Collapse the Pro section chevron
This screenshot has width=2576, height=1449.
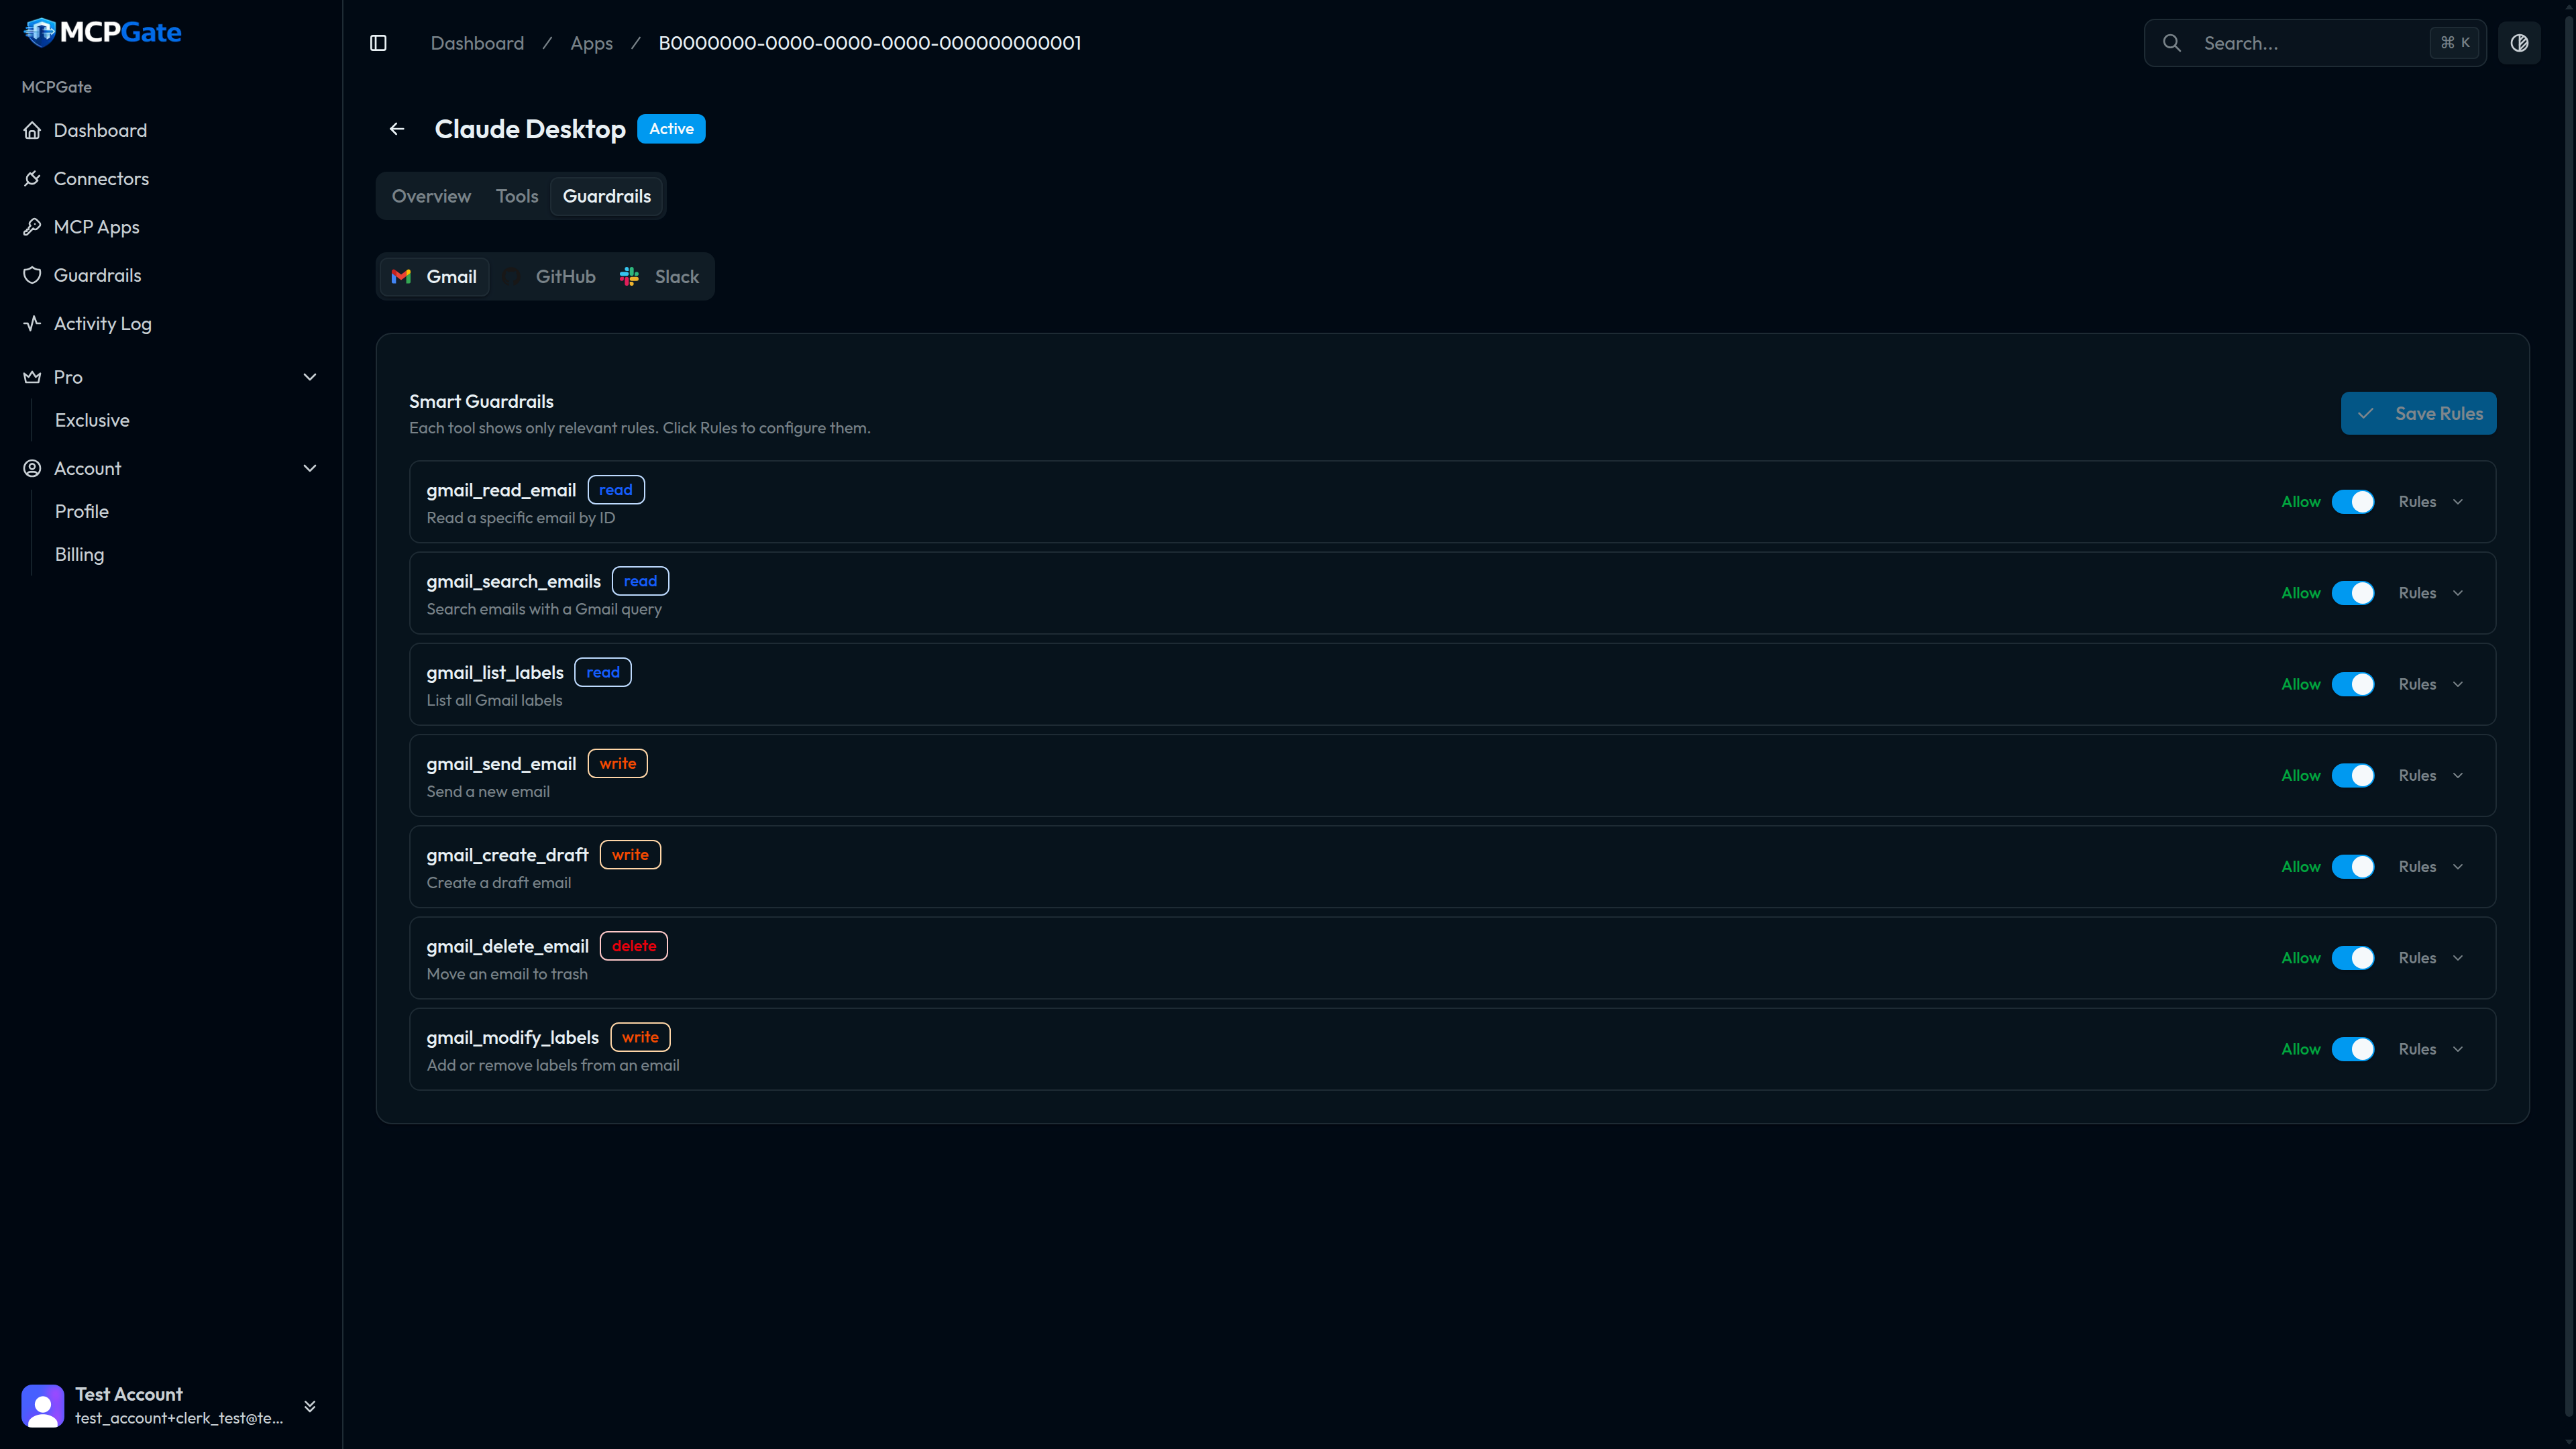tap(310, 377)
